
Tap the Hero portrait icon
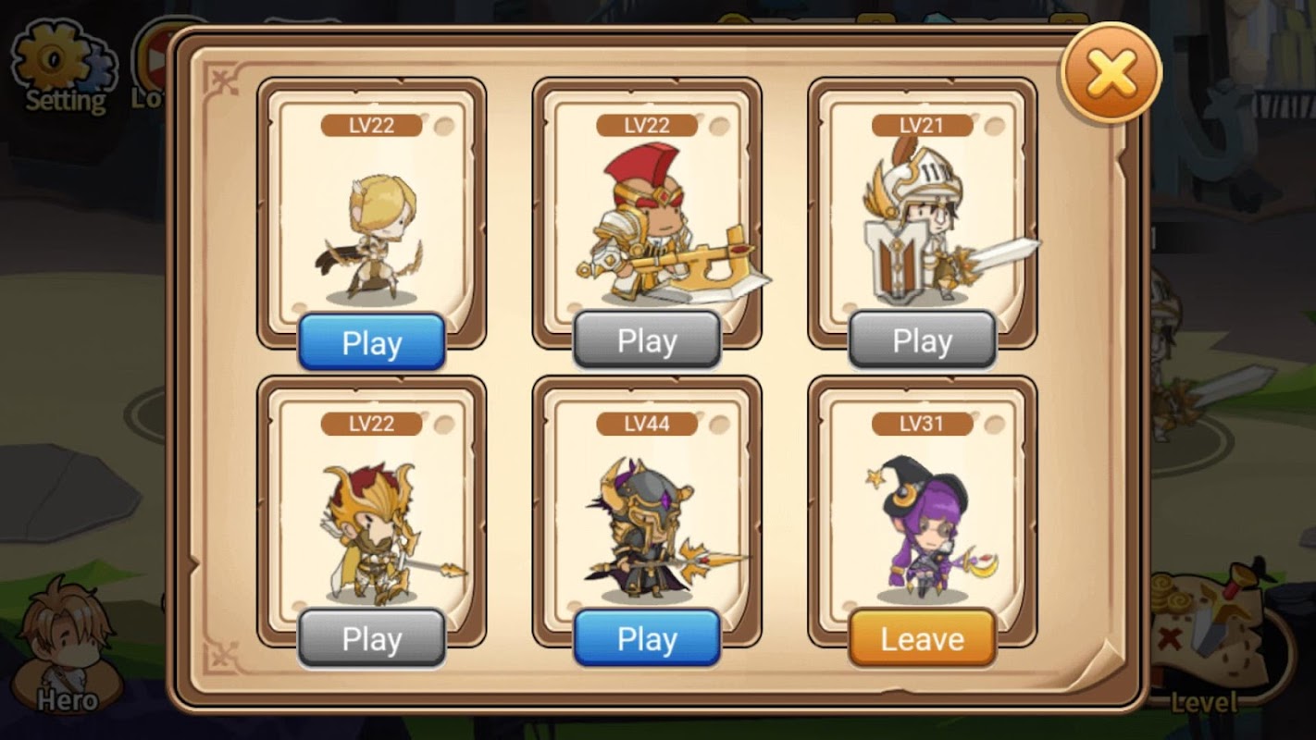[x=68, y=647]
